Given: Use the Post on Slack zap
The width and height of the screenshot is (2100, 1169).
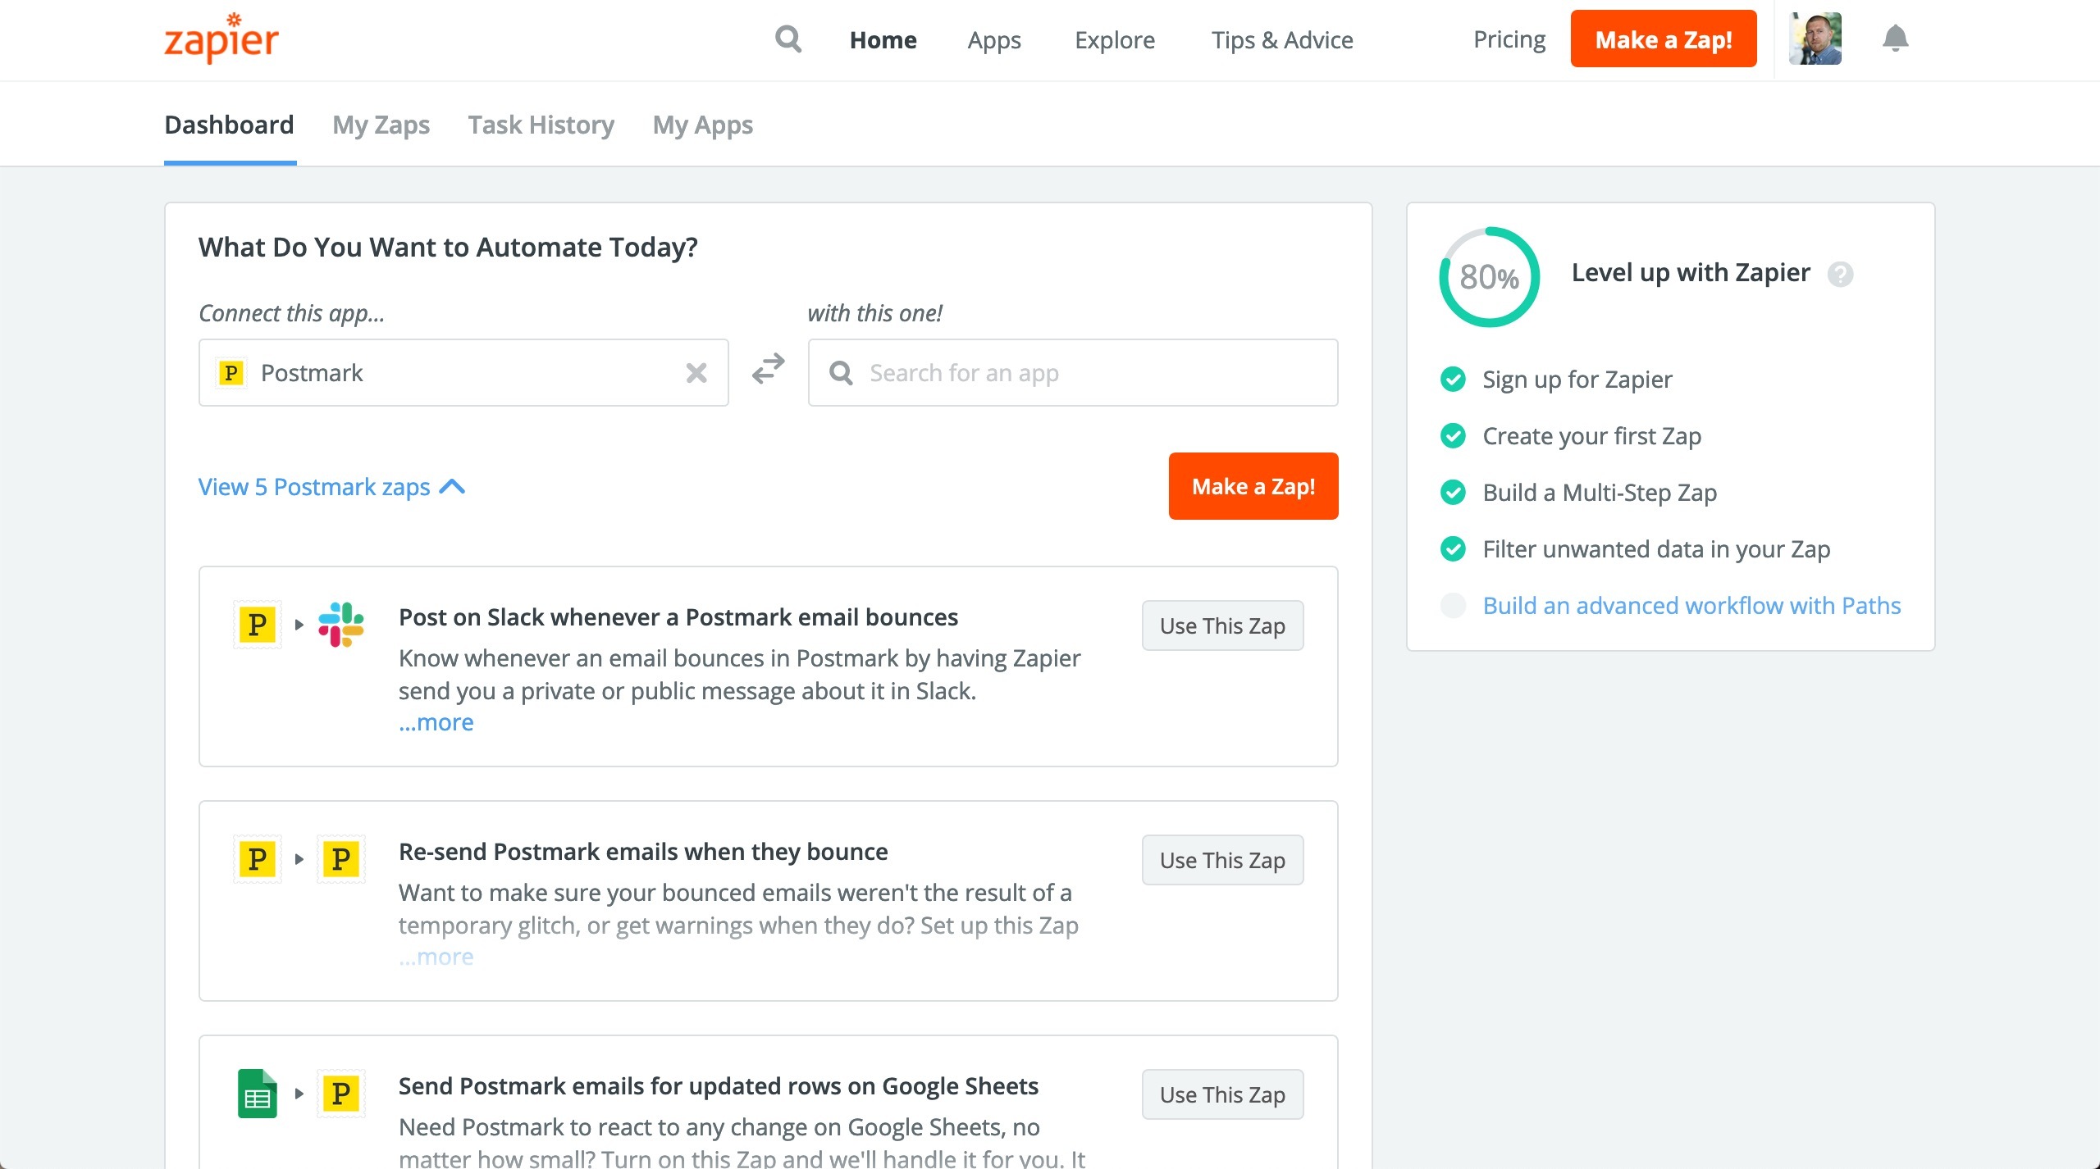Looking at the screenshot, I should point(1222,625).
